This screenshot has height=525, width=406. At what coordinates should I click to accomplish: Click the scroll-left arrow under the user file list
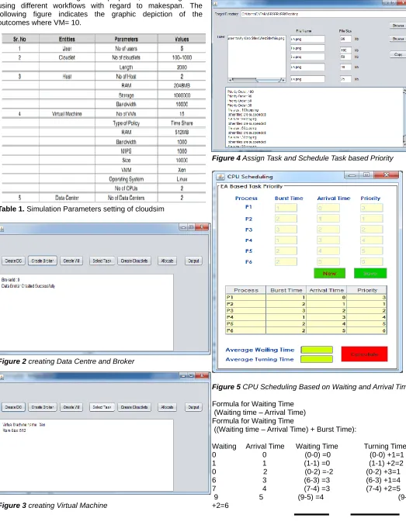231,80
